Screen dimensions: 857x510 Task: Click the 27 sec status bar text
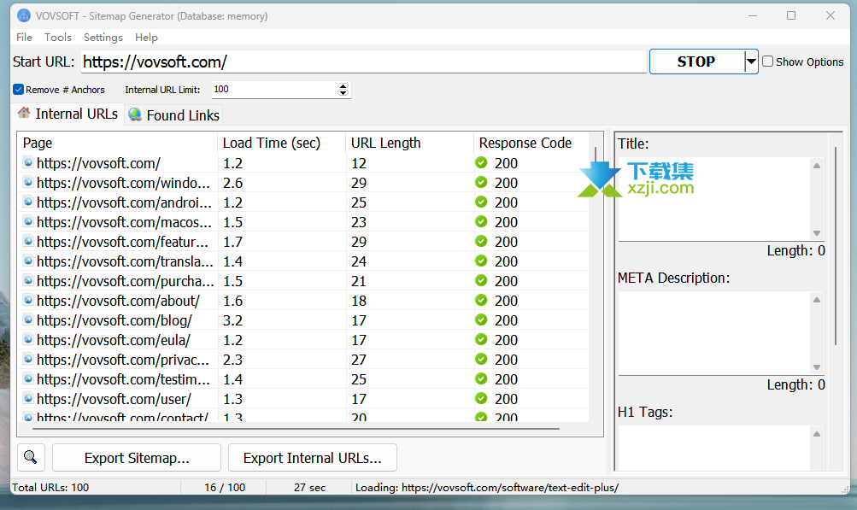(309, 487)
